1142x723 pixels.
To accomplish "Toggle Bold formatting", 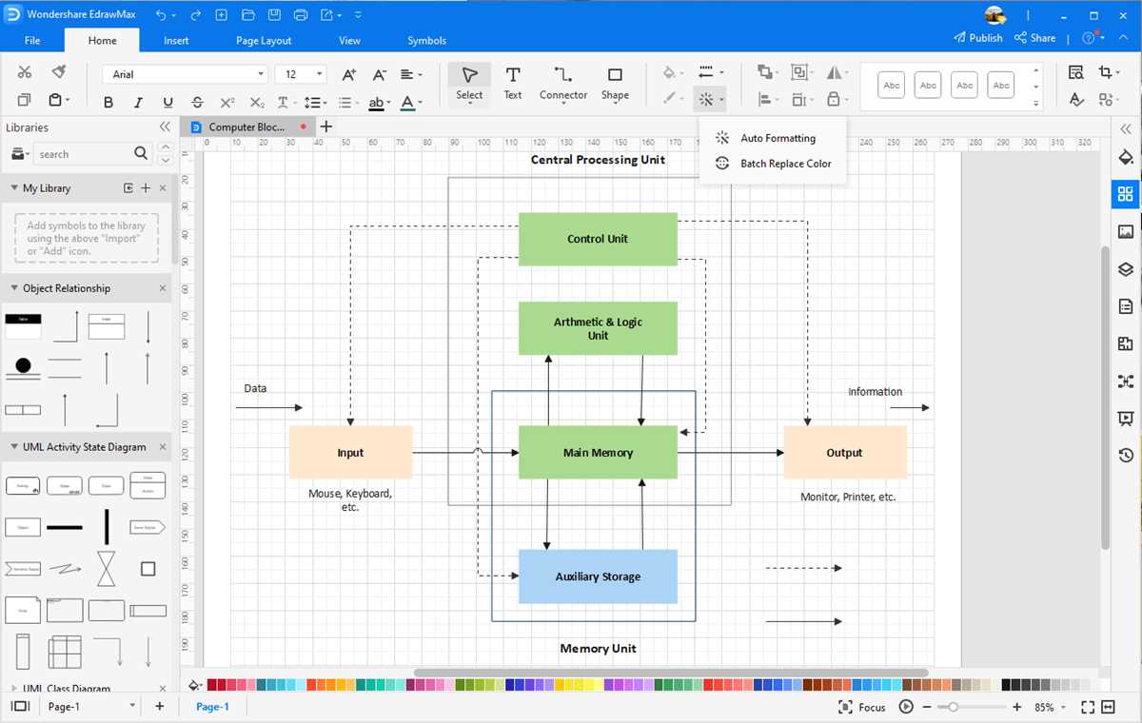I will [108, 103].
